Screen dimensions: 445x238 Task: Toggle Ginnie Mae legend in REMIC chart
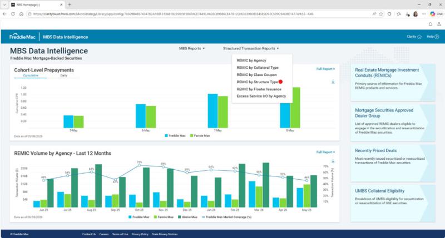pyautogui.click(x=187, y=217)
